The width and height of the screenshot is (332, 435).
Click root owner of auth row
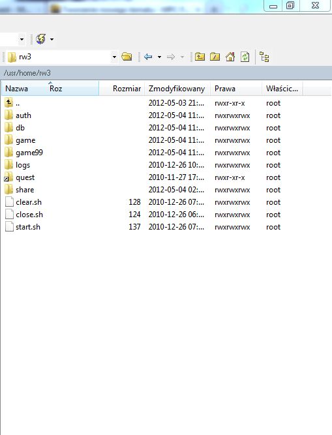(273, 115)
